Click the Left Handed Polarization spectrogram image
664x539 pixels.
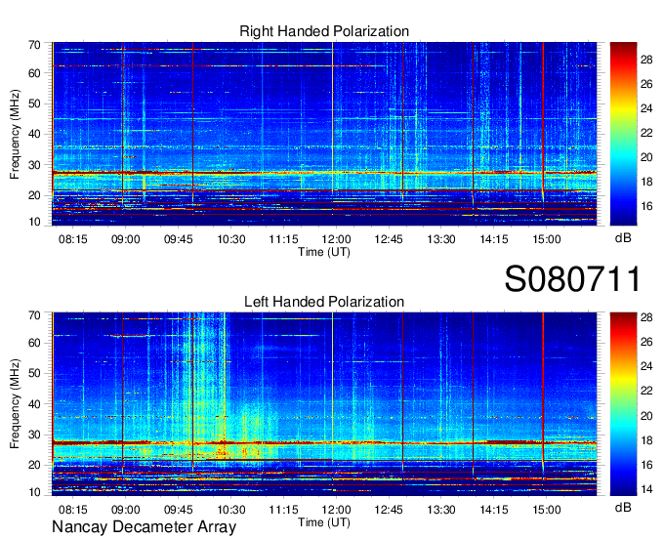(324, 404)
